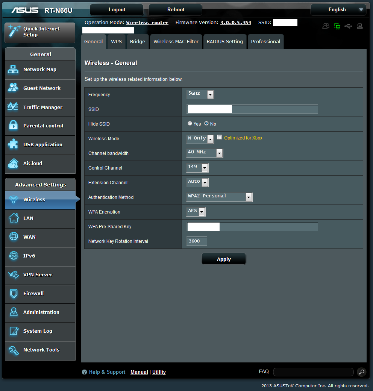The height and width of the screenshot is (391, 373).
Task: Open the English language dropdown
Action: point(338,10)
